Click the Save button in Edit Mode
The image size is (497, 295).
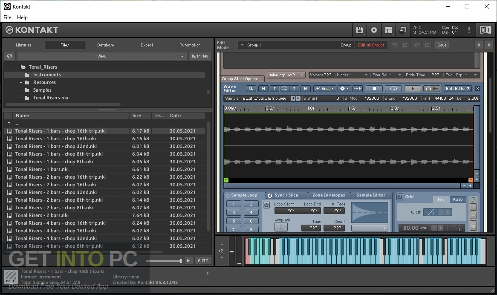click(x=442, y=45)
